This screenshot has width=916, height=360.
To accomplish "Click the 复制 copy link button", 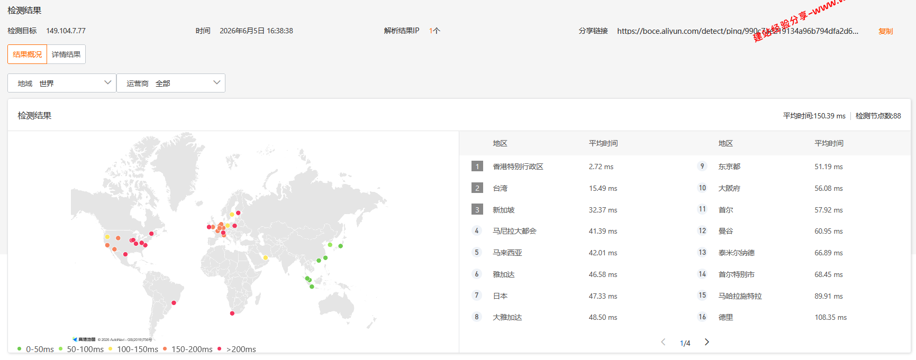I will (885, 31).
